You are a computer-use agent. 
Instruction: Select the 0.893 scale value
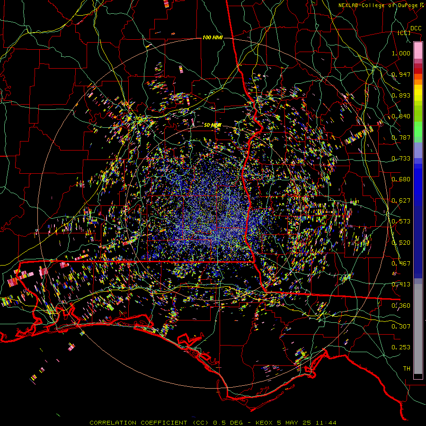(x=401, y=95)
